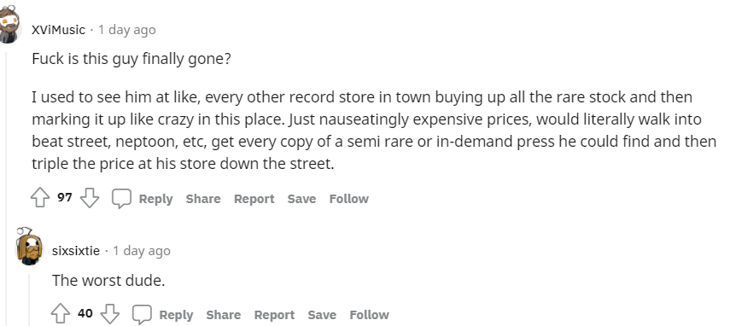736x326 pixels.
Task: Follow sixsixtie's reply thread
Action: click(369, 315)
